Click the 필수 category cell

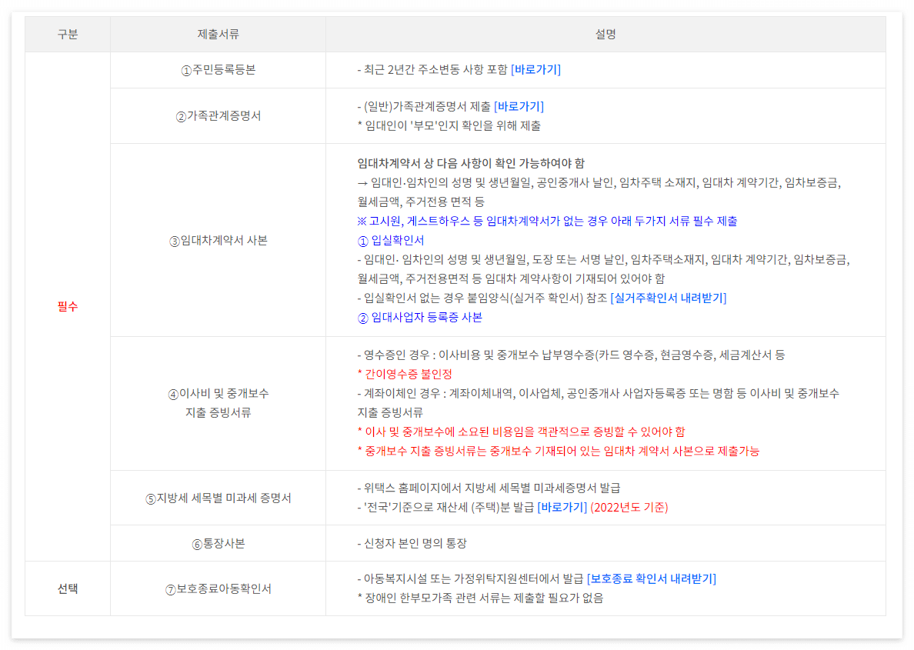67,308
